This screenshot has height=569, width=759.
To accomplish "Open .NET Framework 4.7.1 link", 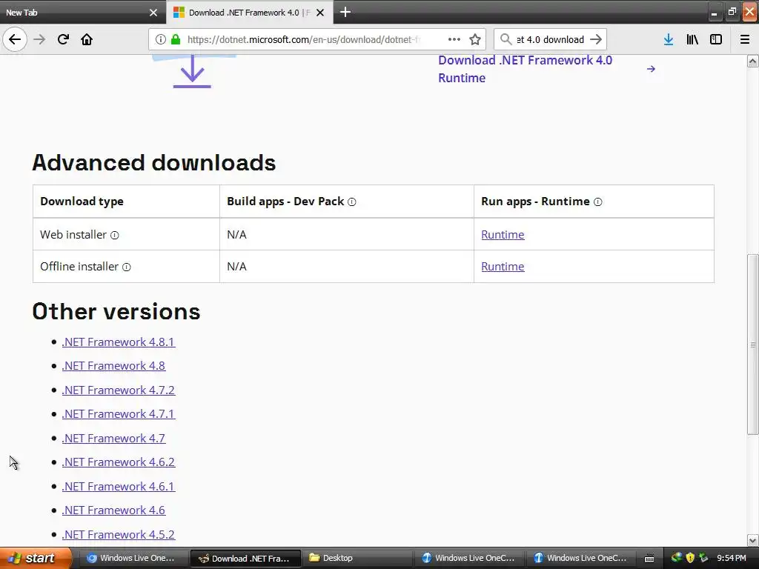I will tap(119, 414).
